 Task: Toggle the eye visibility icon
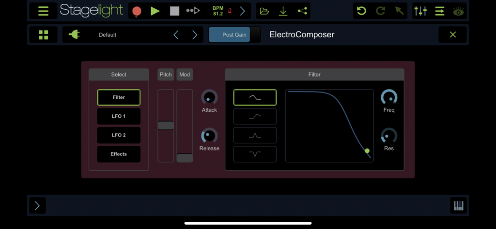point(458,12)
